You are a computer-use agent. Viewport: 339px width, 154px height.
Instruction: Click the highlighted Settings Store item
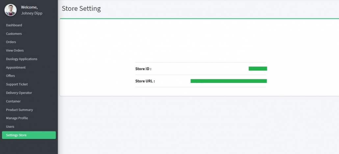coord(29,135)
